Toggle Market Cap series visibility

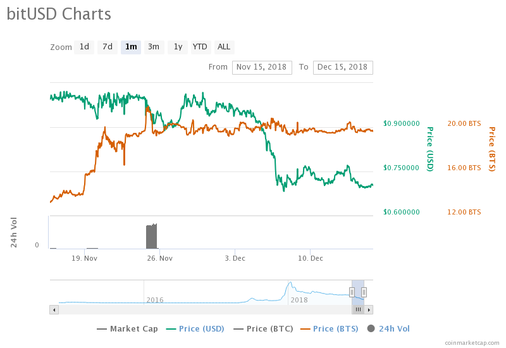click(127, 329)
